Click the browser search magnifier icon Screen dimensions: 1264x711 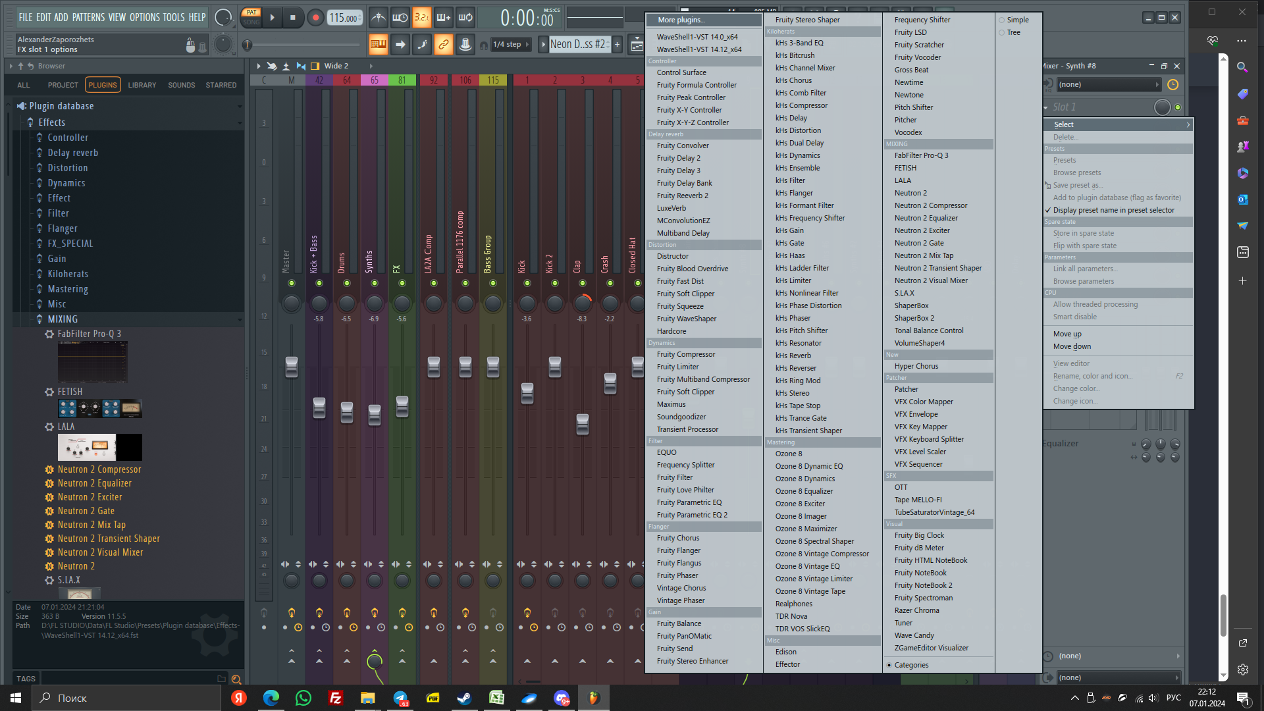[236, 679]
